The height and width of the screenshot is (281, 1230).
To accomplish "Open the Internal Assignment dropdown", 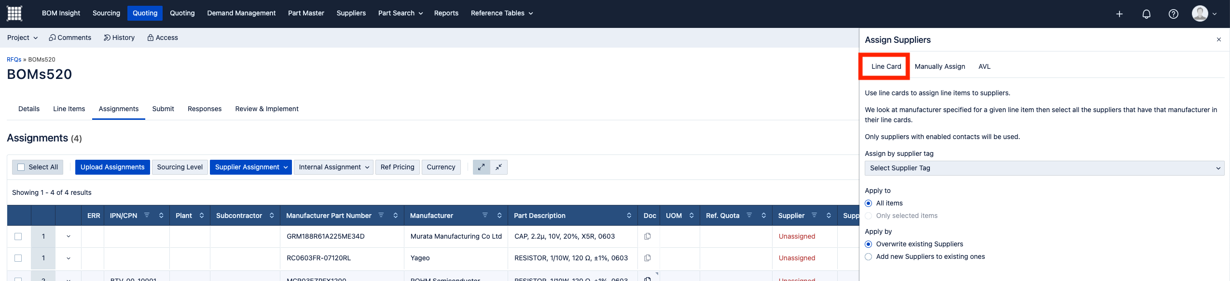I will point(333,167).
